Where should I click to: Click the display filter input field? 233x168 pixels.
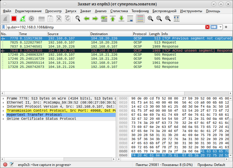[105, 27]
